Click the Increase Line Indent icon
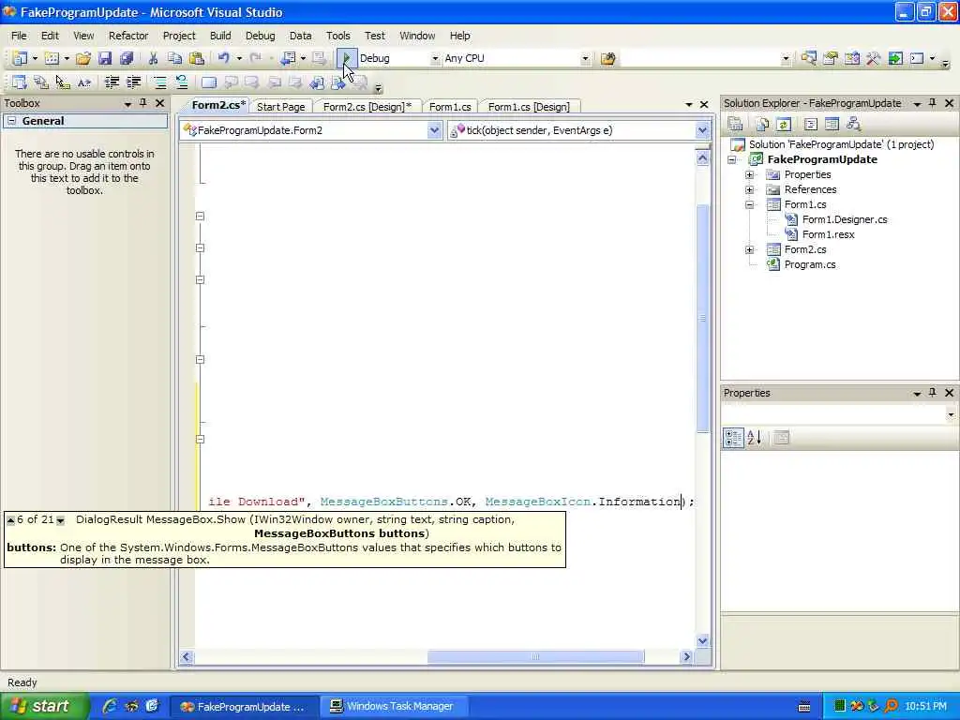The height and width of the screenshot is (720, 960). [133, 82]
